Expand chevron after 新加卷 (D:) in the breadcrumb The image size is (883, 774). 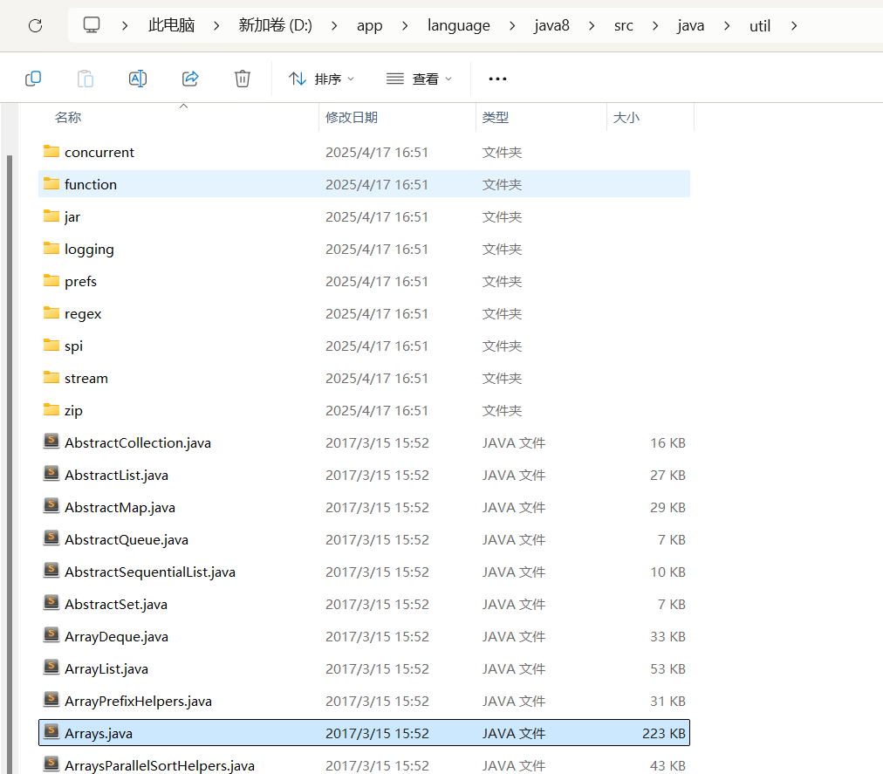coord(334,26)
